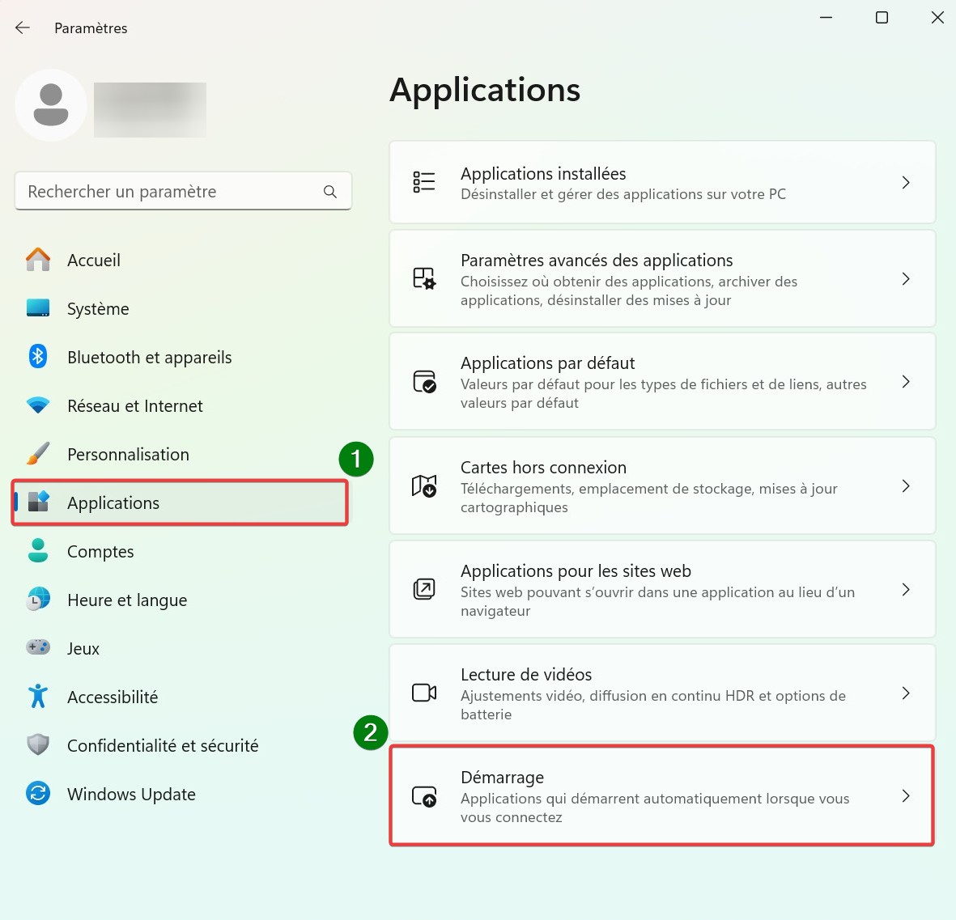
Task: Expand Applications par défaut chevron
Action: pos(905,381)
